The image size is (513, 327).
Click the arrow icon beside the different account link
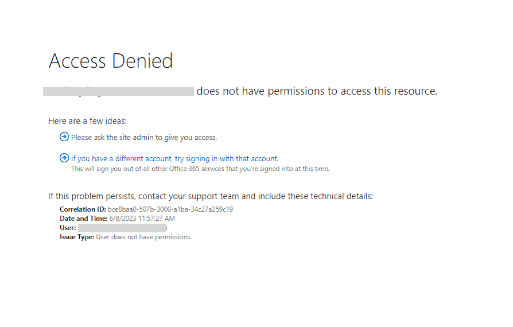click(x=64, y=158)
